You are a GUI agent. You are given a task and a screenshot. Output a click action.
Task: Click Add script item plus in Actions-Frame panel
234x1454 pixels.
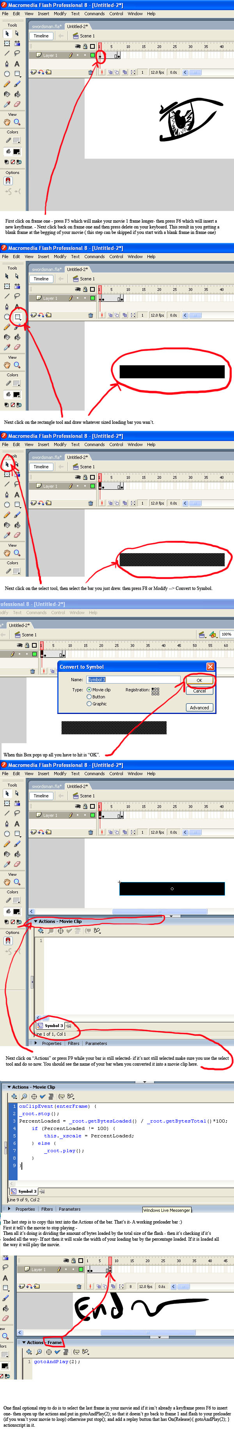[29, 1352]
